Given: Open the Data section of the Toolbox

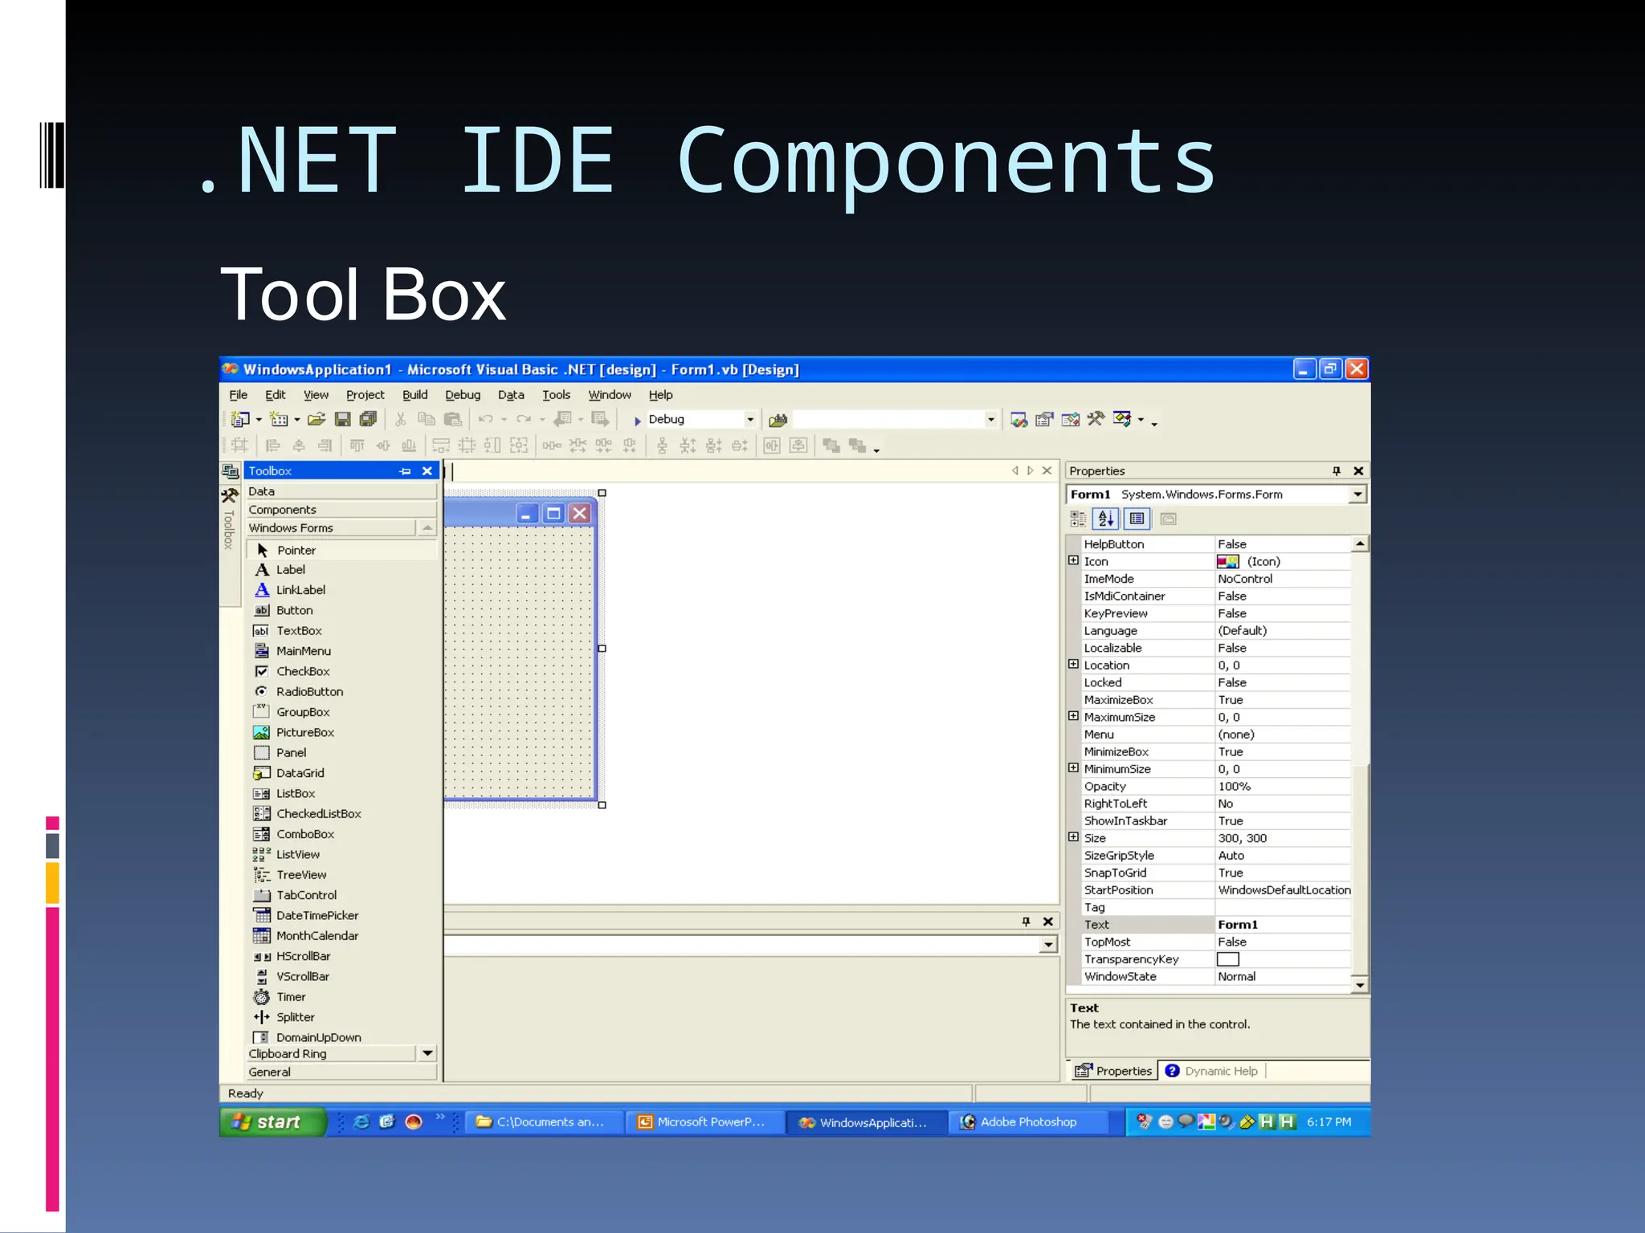Looking at the screenshot, I should click(x=341, y=491).
